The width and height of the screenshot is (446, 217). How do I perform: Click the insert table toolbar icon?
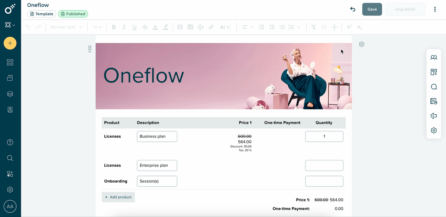click(x=190, y=27)
